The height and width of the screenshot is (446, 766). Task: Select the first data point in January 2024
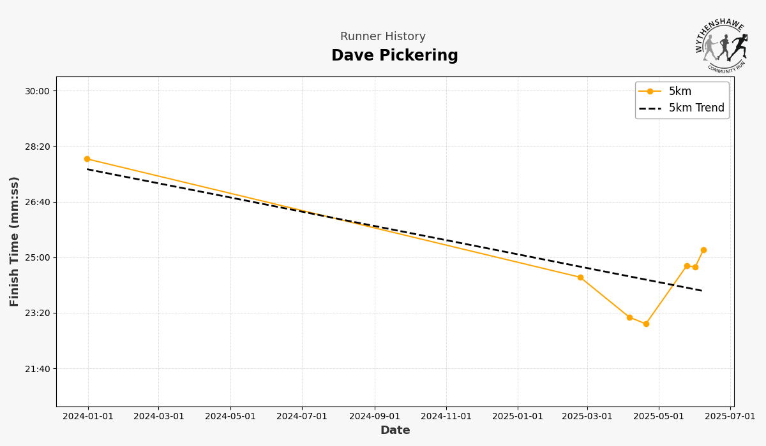click(87, 159)
